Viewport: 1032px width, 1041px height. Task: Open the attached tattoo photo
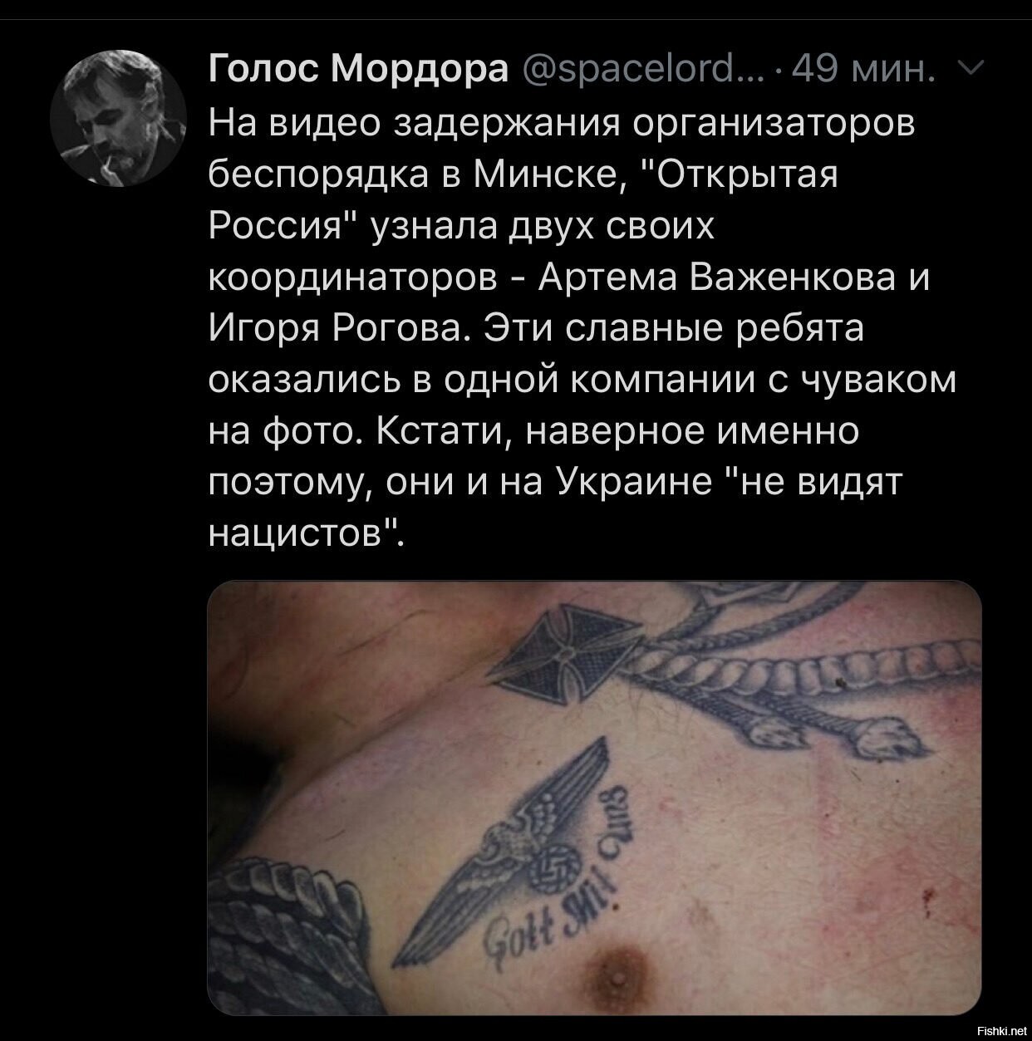pos(593,798)
